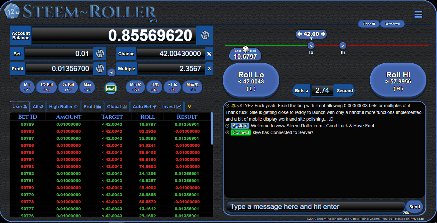Click the bet history table scrollbar
The image size is (437, 223).
pos(212,128)
